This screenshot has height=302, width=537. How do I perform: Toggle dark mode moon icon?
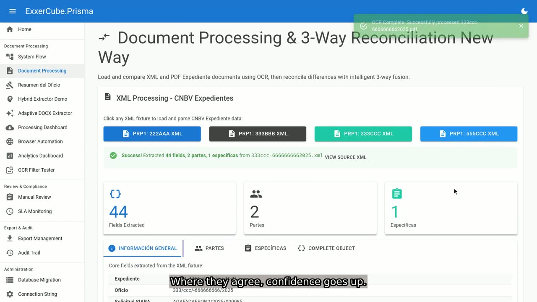point(524,11)
